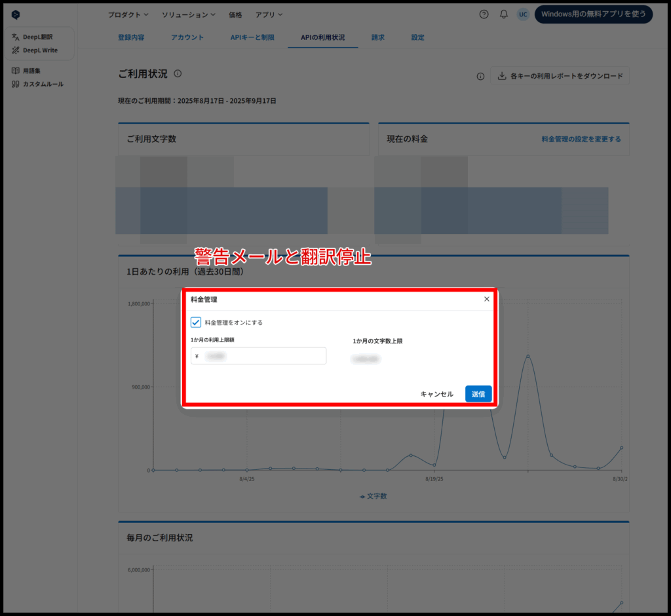Close the 料金管理 dialog with X
The image size is (671, 616).
[487, 299]
